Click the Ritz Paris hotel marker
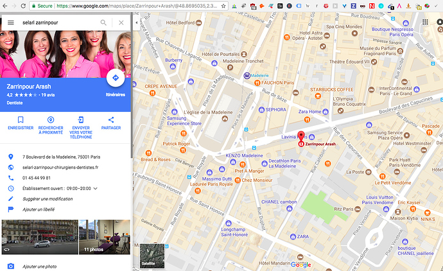 358,209
